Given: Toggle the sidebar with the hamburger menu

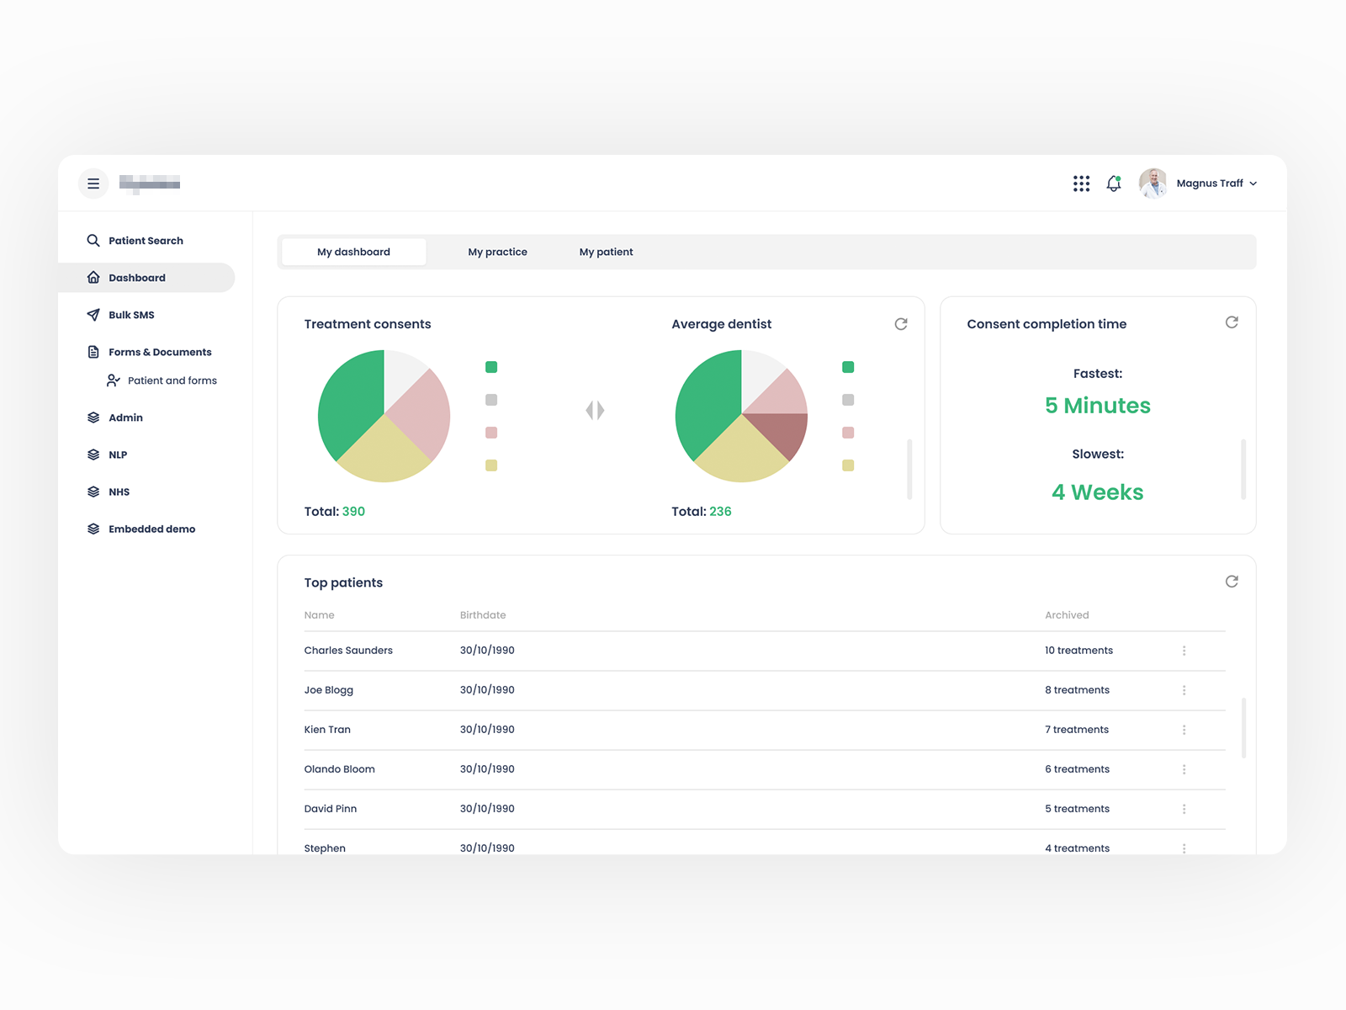Looking at the screenshot, I should (93, 183).
